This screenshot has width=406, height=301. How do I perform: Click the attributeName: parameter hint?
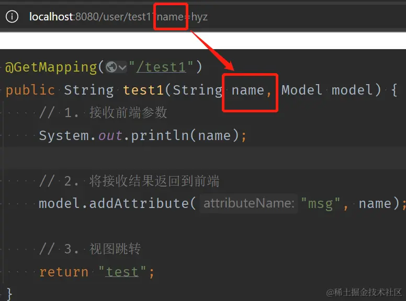pyautogui.click(x=249, y=203)
